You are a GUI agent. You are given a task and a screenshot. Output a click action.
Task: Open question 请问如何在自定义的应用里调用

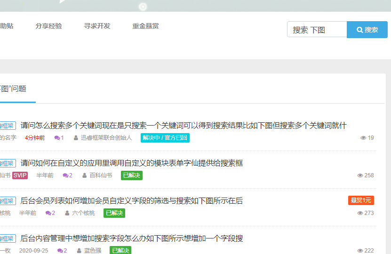[132, 163]
